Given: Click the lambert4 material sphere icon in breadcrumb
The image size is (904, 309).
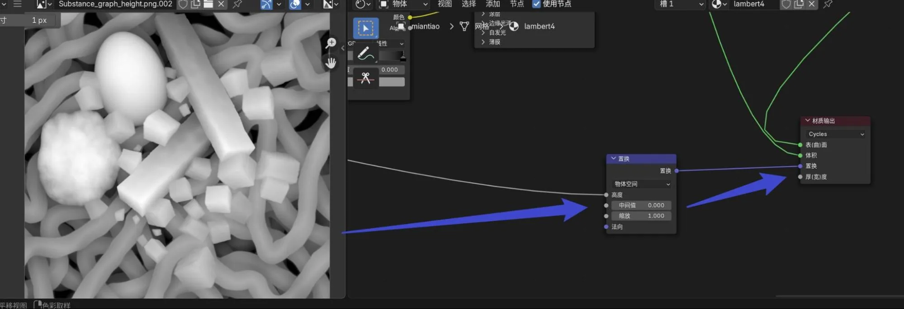Looking at the screenshot, I should coord(514,26).
